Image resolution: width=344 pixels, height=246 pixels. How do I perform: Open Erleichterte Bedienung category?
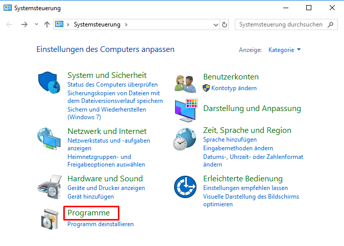tap(243, 179)
